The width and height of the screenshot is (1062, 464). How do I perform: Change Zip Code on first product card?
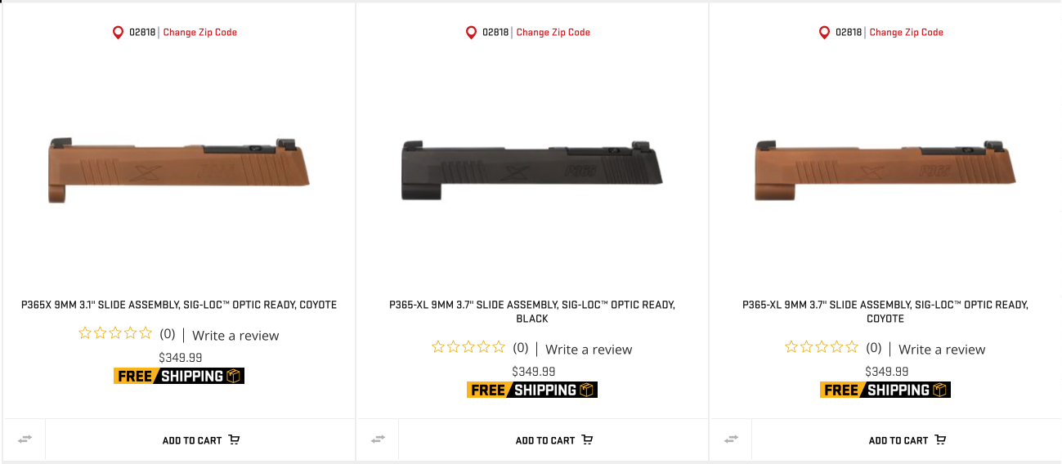click(200, 33)
